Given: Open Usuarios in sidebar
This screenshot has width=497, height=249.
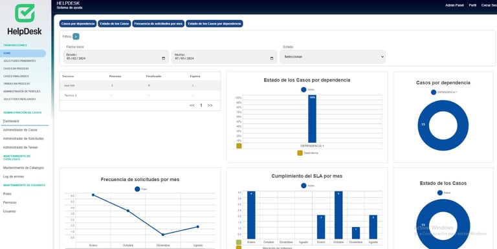Looking at the screenshot, I should pos(10,211).
